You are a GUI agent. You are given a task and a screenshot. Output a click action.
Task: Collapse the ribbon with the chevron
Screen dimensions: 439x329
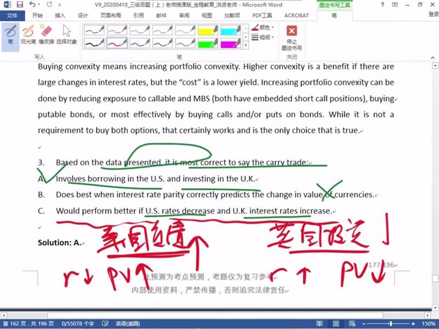[432, 58]
